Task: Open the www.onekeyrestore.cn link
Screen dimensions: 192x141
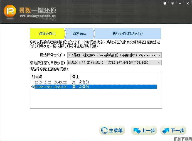Action: pyautogui.click(x=38, y=16)
